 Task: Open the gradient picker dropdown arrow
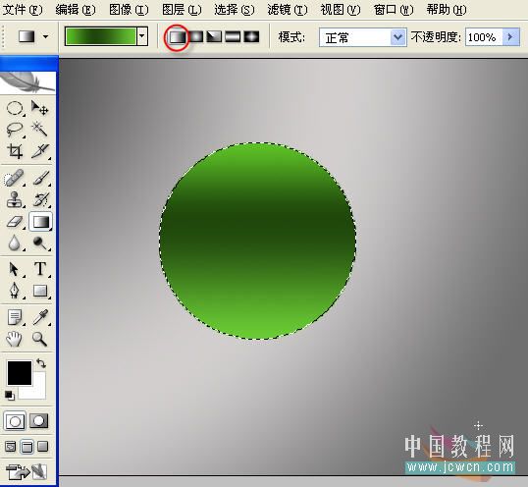[x=142, y=36]
